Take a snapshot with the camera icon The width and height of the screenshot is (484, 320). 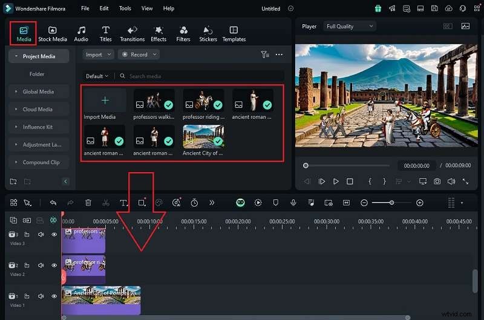coord(436,181)
